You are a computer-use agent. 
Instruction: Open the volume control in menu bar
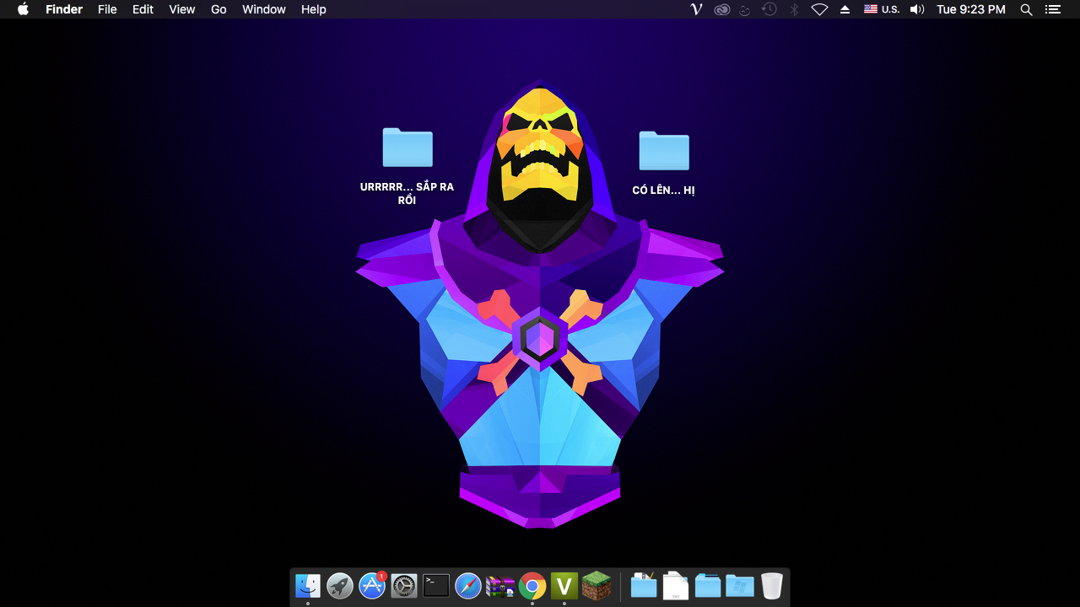[917, 9]
